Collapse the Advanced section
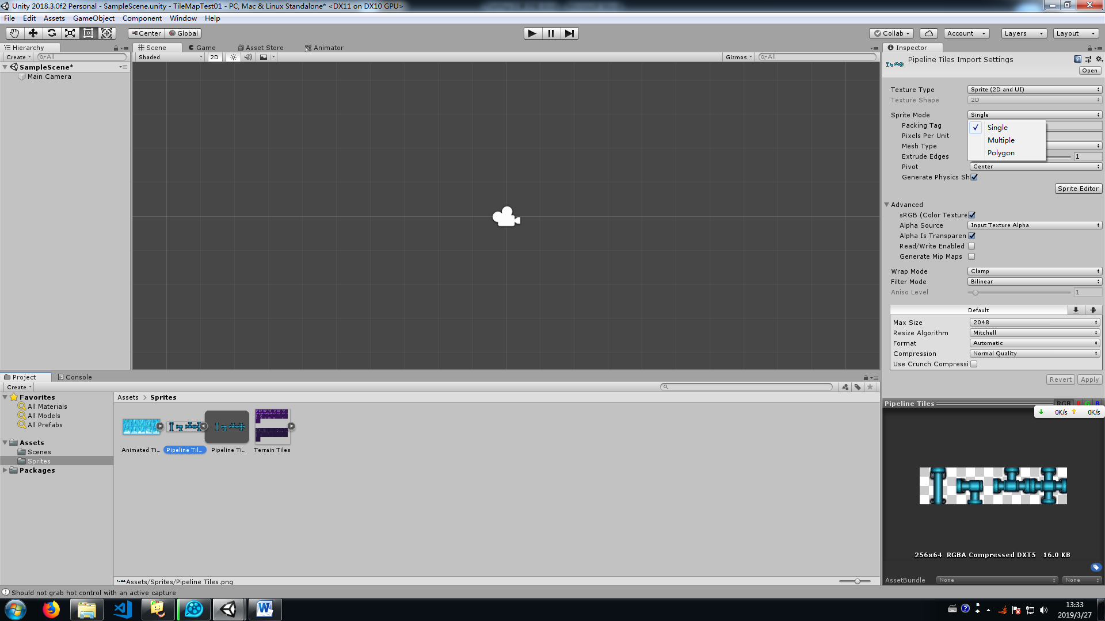The height and width of the screenshot is (621, 1105). tap(887, 205)
